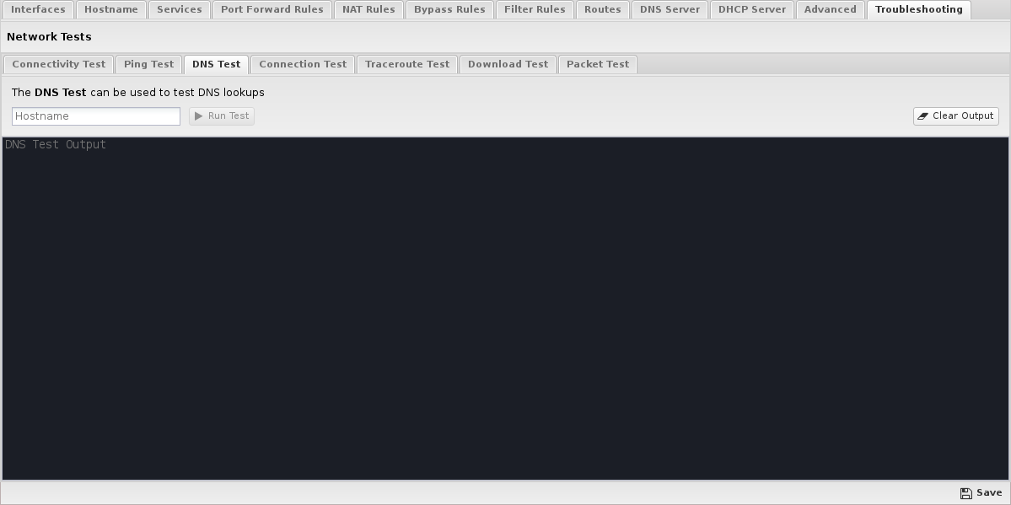
Task: Click the Save button
Action: (981, 492)
